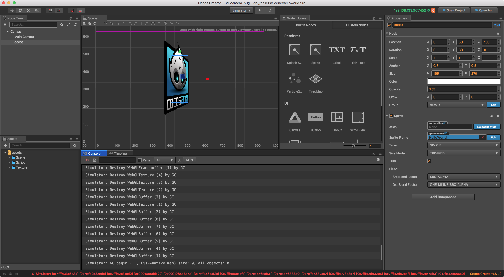Viewport: 504px width, 277px height.
Task: Switch to the Custom Nodes tab
Action: tap(357, 25)
